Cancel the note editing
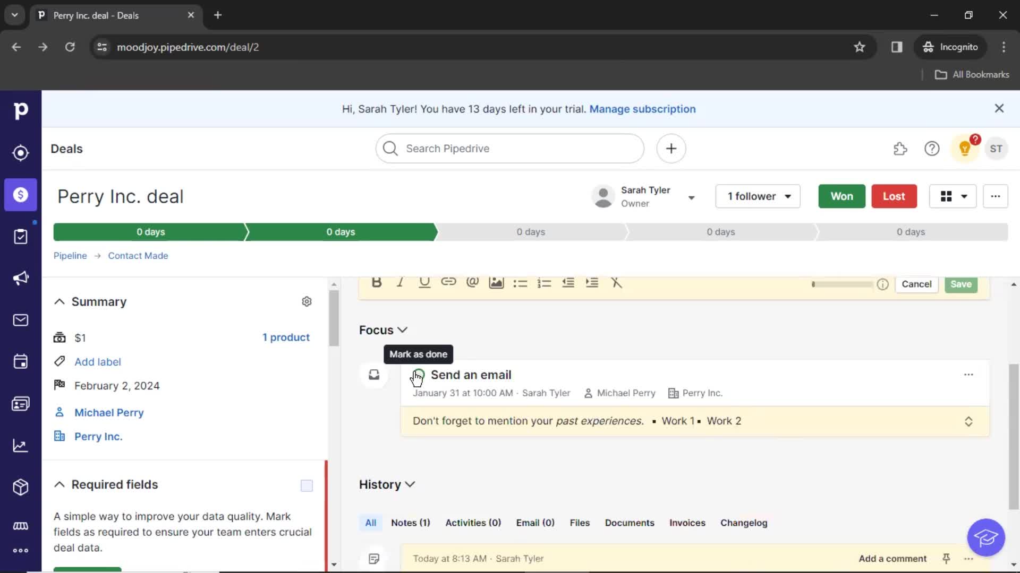Screen dimensions: 1020x573 [x=916, y=284]
